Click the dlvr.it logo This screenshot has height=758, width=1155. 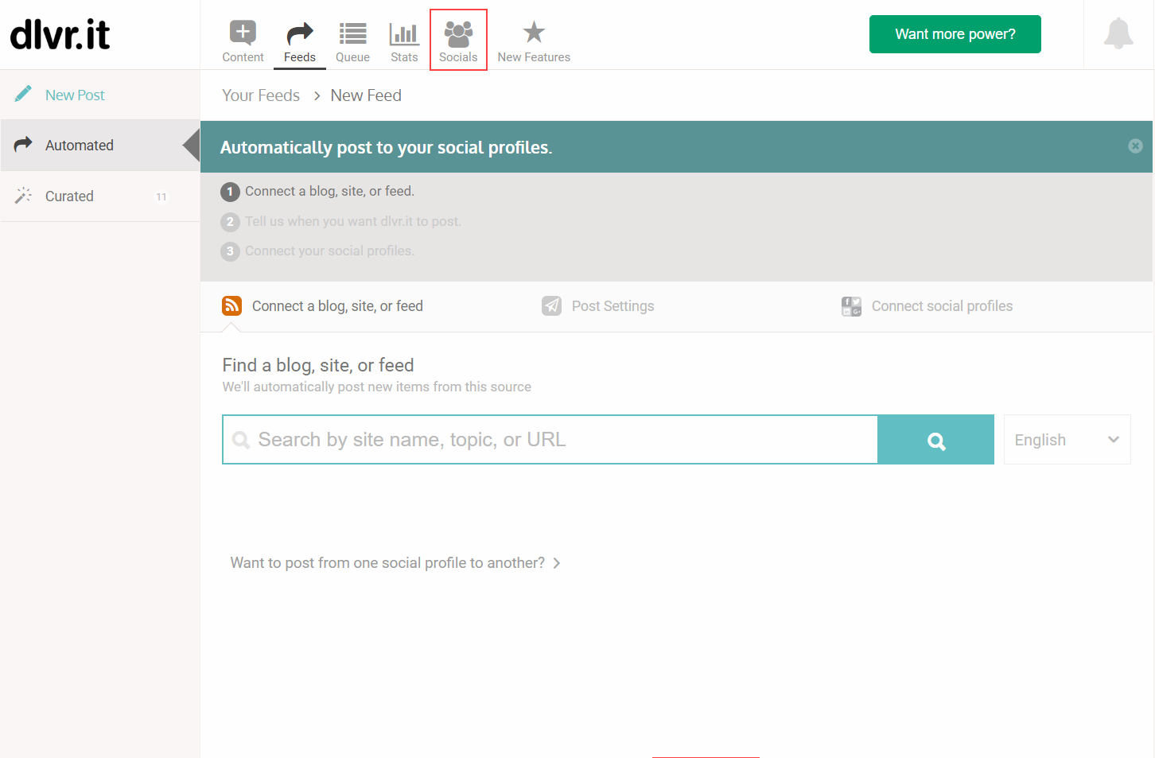click(60, 34)
